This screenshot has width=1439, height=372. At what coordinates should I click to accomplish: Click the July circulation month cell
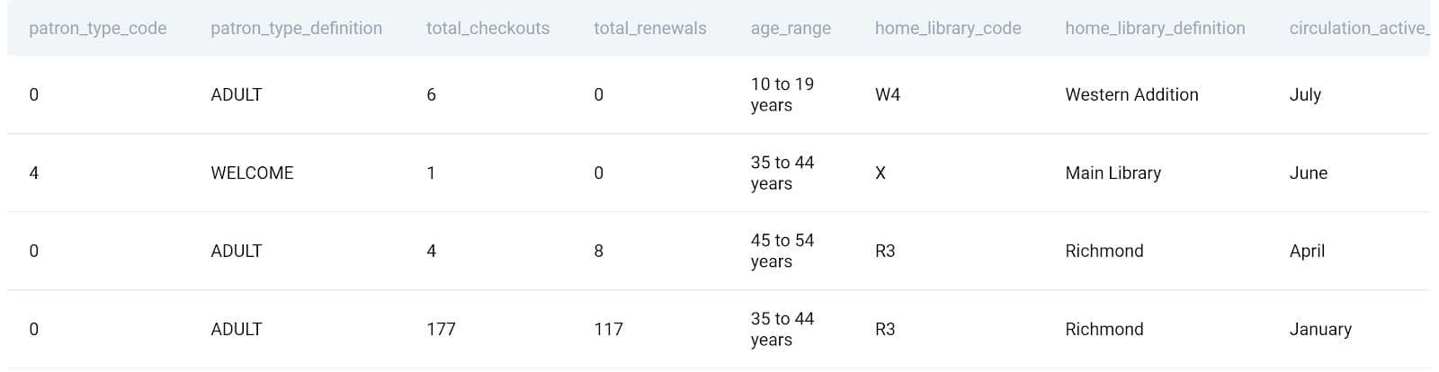pyautogui.click(x=1304, y=95)
